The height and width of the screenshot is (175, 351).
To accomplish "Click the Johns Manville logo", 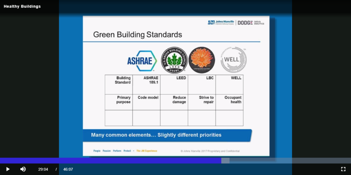I will (221, 22).
